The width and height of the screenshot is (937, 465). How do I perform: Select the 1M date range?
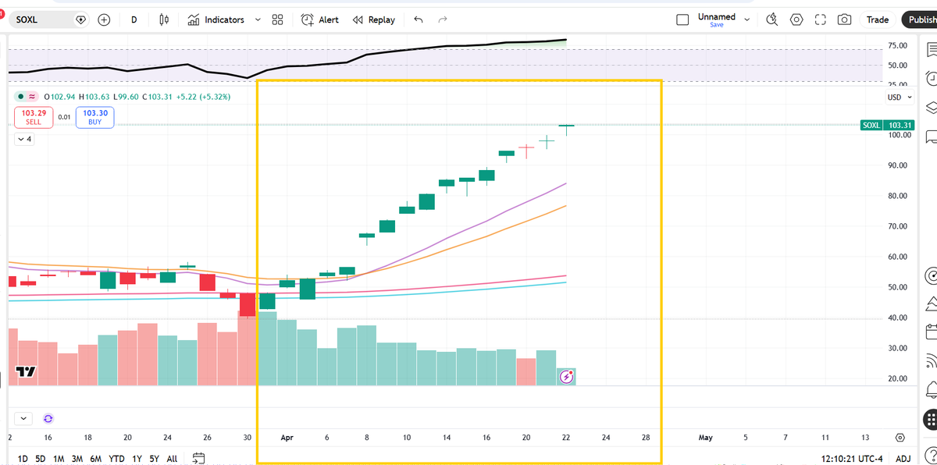coord(59,459)
